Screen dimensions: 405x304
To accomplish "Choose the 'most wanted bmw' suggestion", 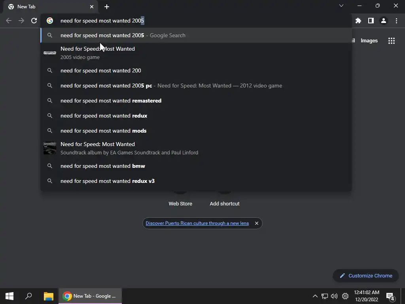I will coord(196,166).
